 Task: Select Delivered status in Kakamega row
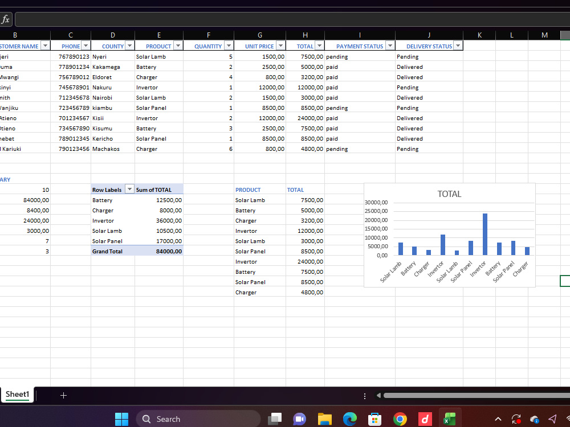(x=429, y=67)
